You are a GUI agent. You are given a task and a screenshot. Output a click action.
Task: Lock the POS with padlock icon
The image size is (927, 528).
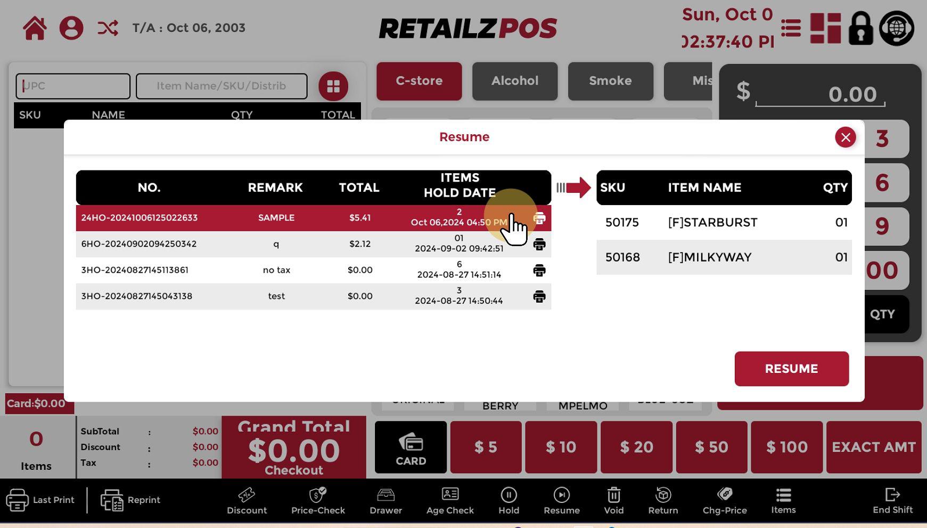[860, 28]
